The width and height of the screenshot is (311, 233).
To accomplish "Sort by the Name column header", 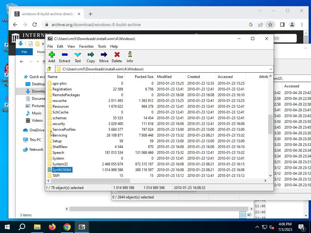I will point(70,77).
